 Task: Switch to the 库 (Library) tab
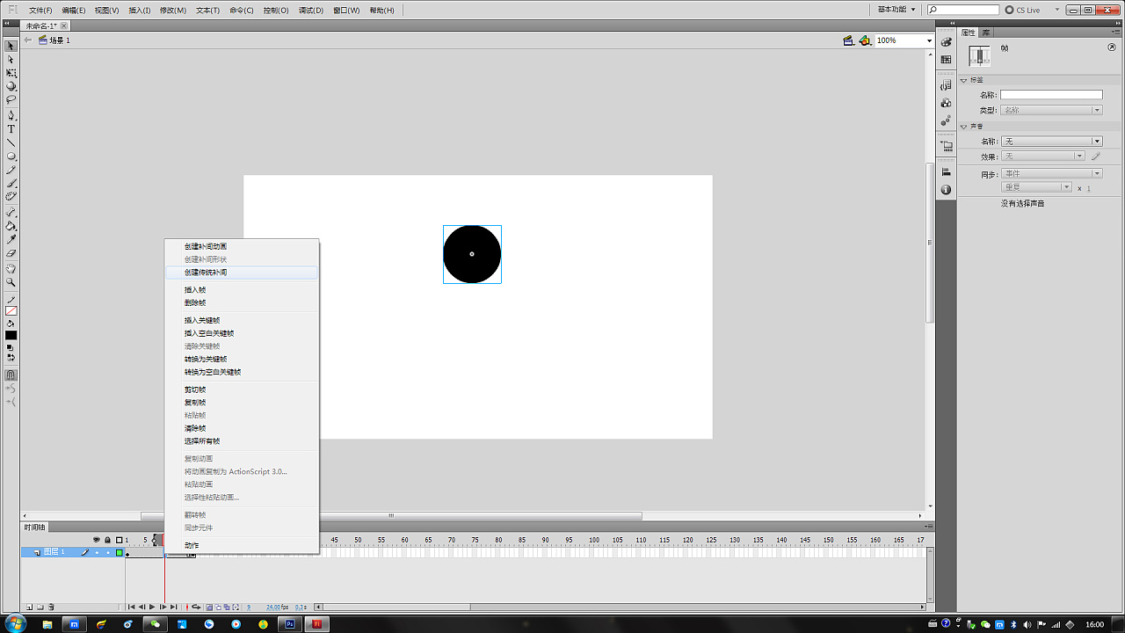(986, 32)
